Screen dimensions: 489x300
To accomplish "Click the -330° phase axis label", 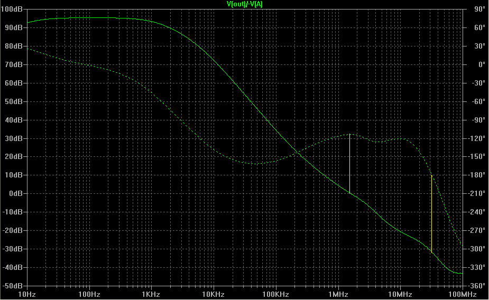I will (476, 267).
